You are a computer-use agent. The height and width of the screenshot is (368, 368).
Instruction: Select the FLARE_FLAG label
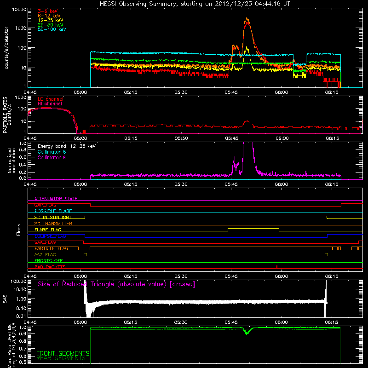[x=48, y=230]
